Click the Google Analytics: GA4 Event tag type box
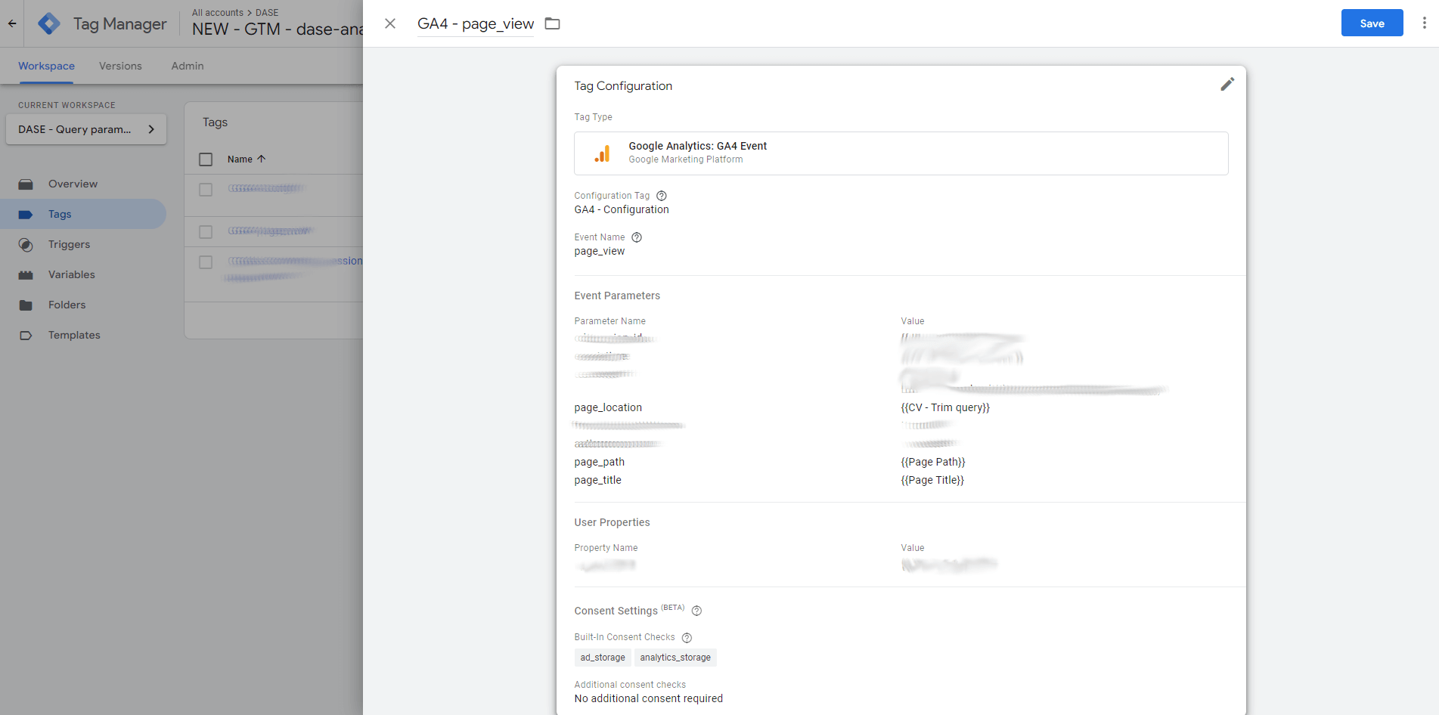 click(x=901, y=153)
